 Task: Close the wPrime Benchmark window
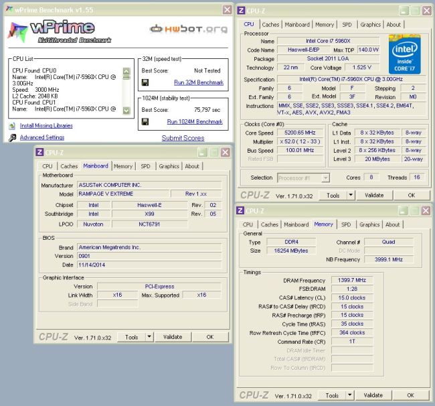(227, 10)
